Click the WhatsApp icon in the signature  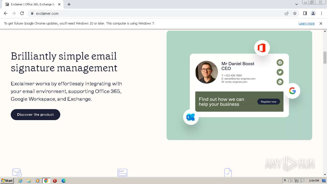pos(280,82)
